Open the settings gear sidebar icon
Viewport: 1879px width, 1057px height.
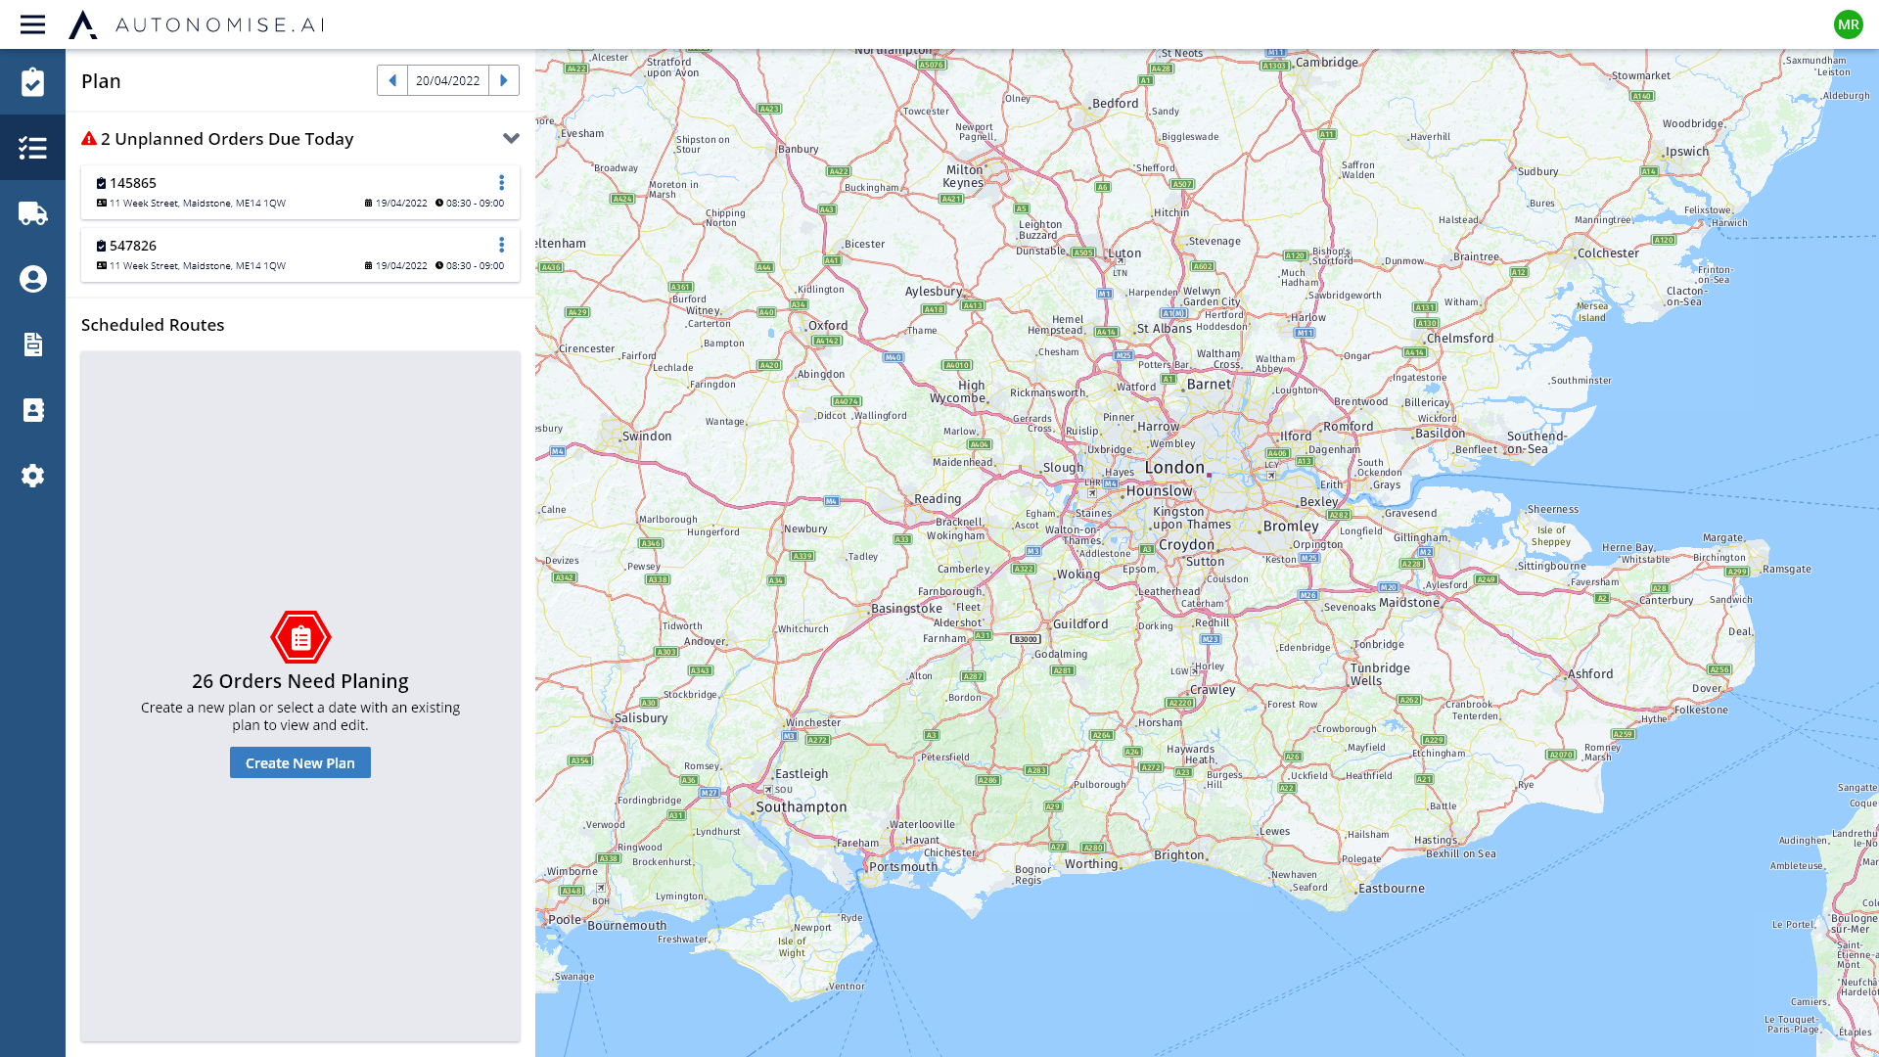pos(32,476)
